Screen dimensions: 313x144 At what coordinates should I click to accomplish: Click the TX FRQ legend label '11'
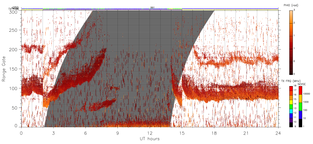(295, 118)
